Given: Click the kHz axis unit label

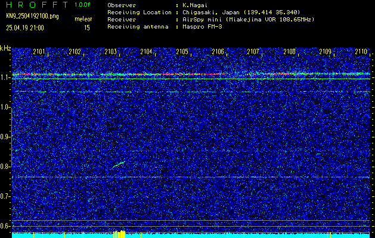Looking at the screenshot, I should pos(5,48).
